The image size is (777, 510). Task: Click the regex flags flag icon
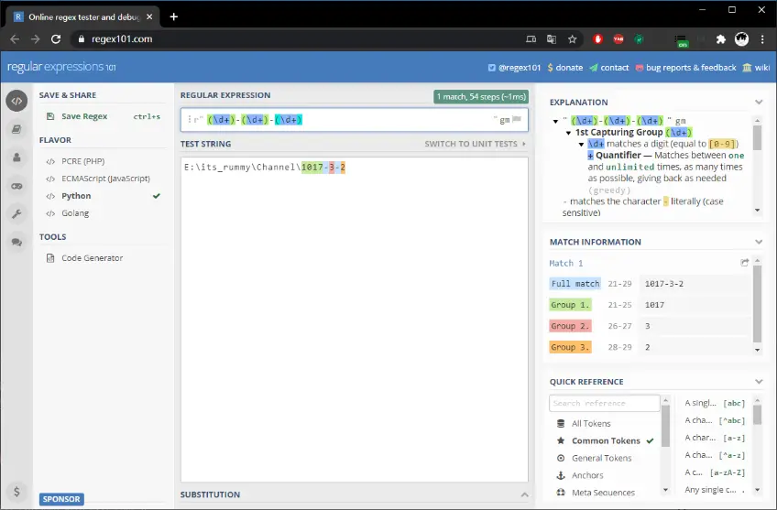point(517,119)
